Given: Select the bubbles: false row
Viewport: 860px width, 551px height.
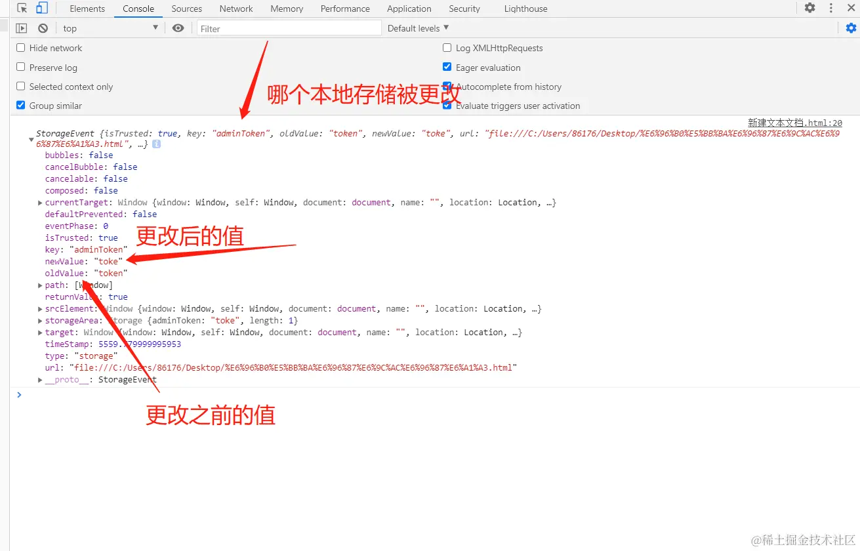Looking at the screenshot, I should click(79, 155).
